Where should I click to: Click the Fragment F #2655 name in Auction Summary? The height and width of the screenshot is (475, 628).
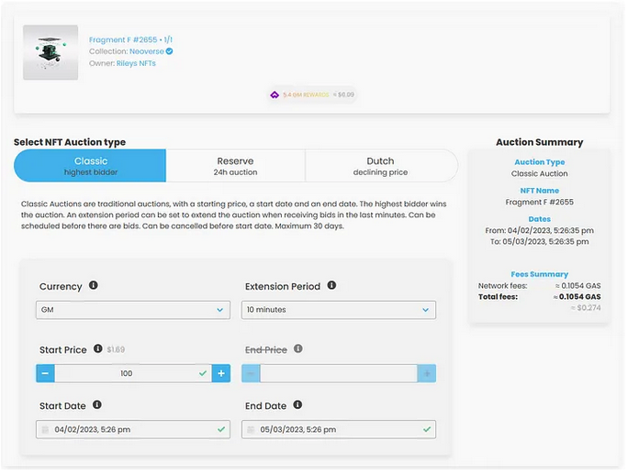click(540, 202)
